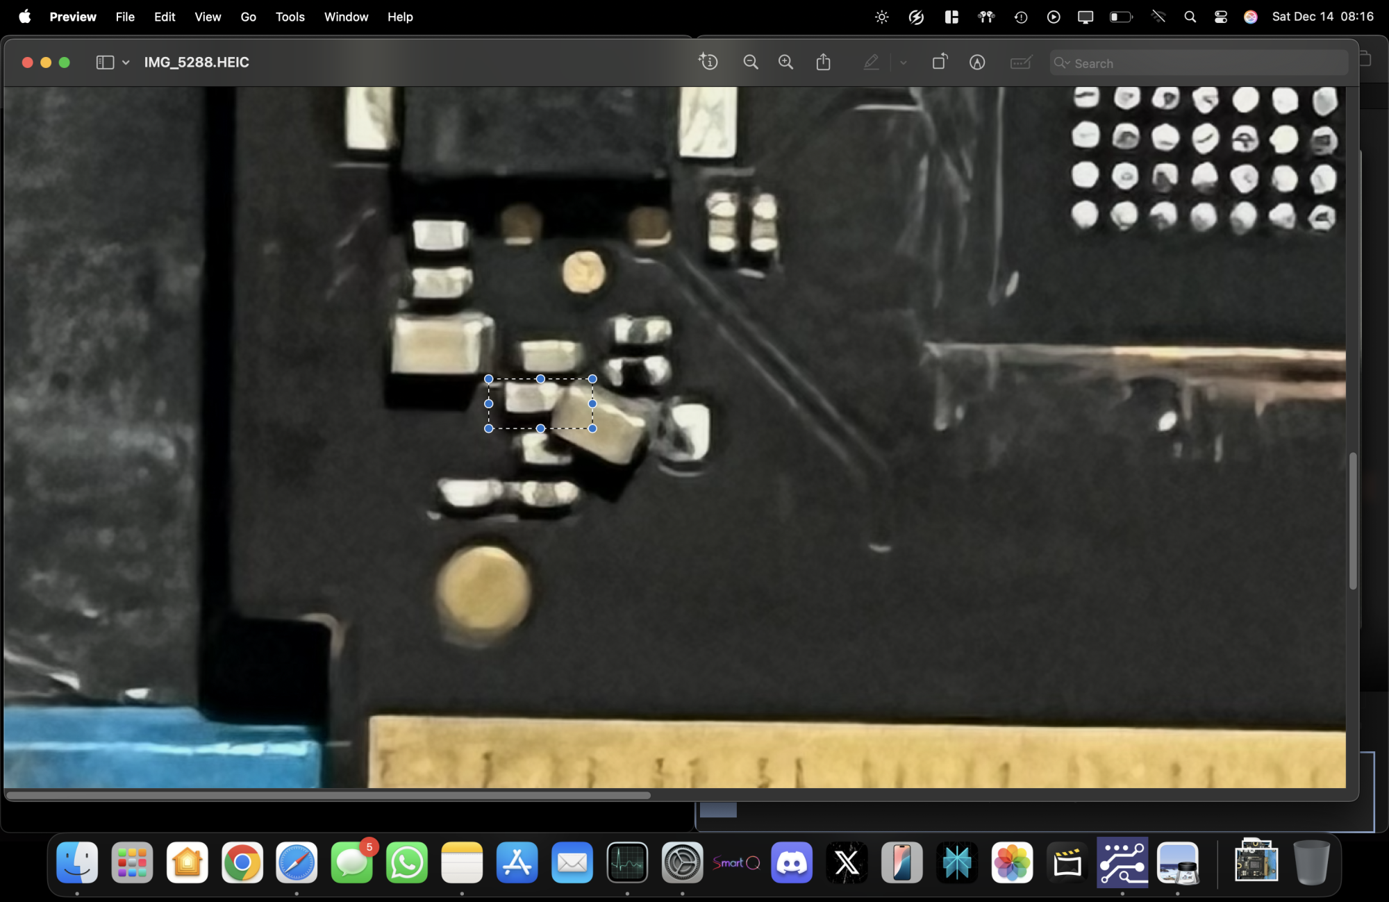Image resolution: width=1389 pixels, height=902 pixels.
Task: Click the vertical scrollbar thumb
Action: (x=1352, y=521)
